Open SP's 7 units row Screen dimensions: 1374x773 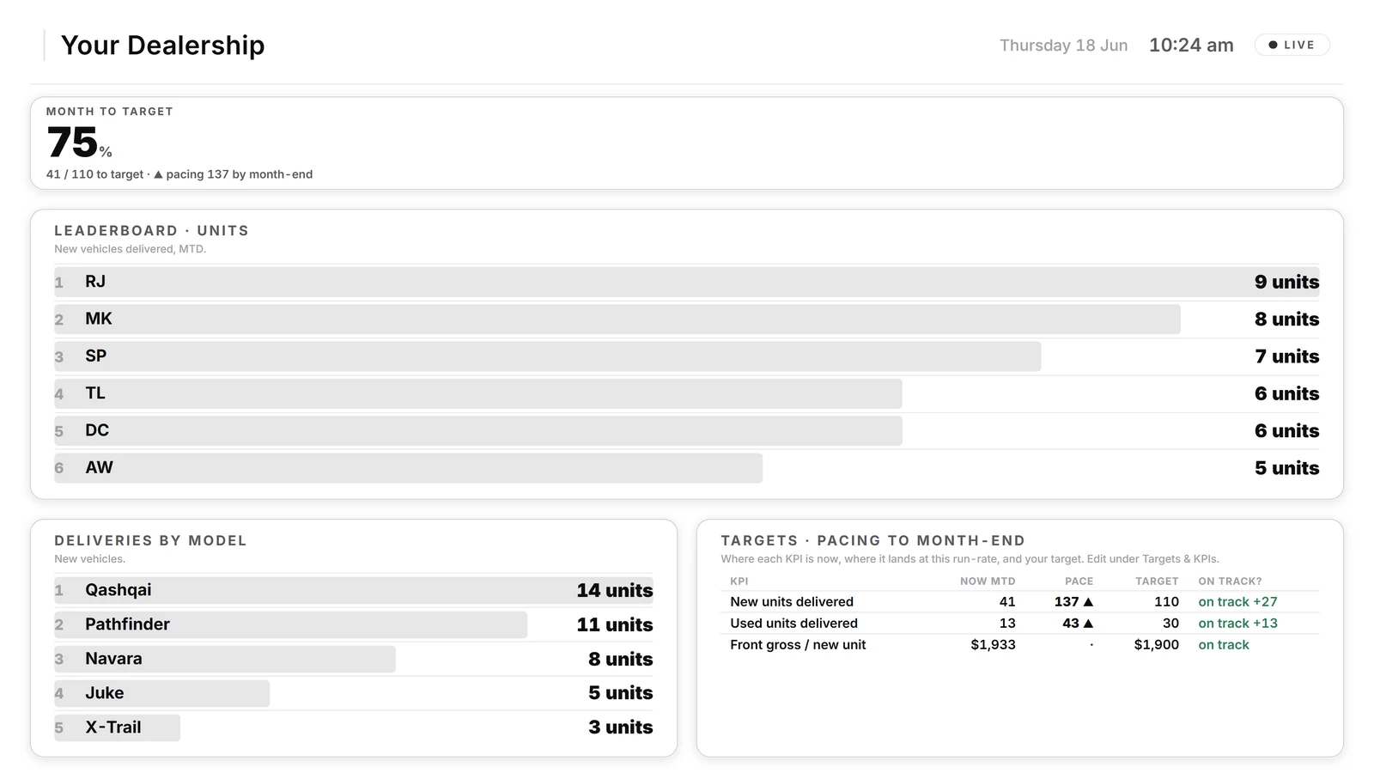click(687, 356)
